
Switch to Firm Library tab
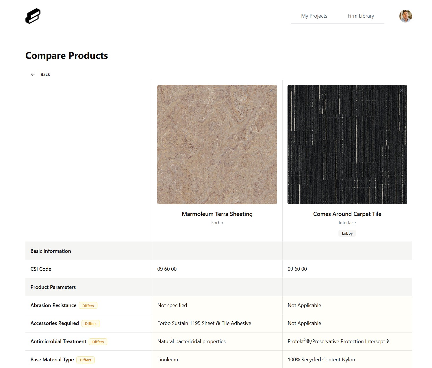click(361, 16)
